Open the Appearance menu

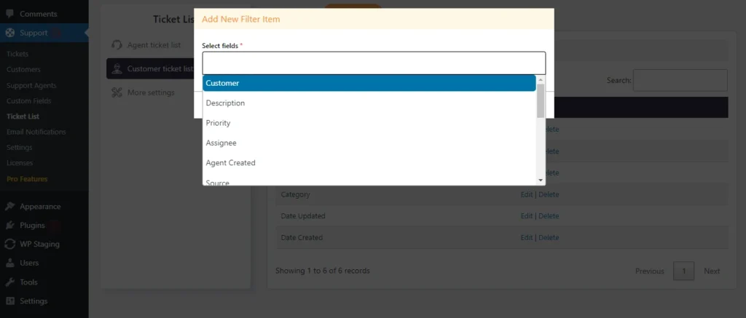(x=40, y=206)
